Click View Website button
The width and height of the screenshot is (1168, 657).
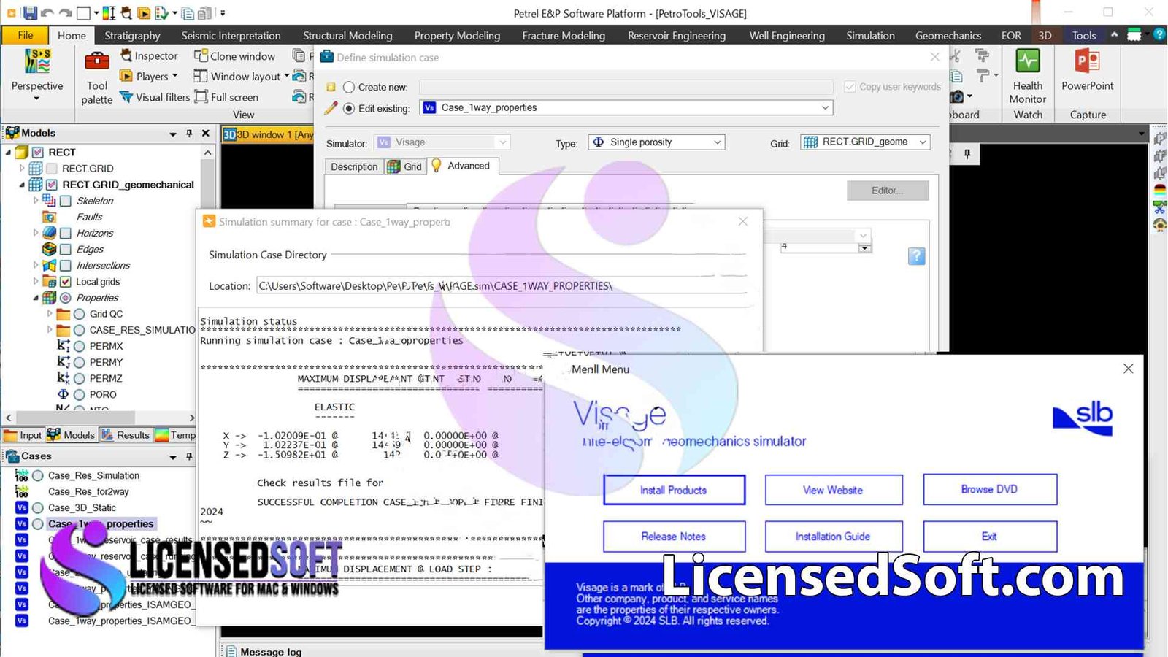pos(833,490)
